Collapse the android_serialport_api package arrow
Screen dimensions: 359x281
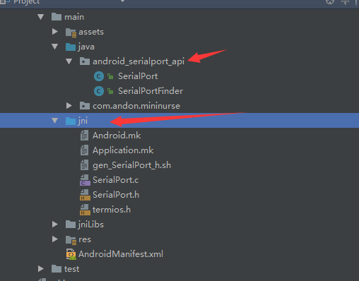coord(69,61)
